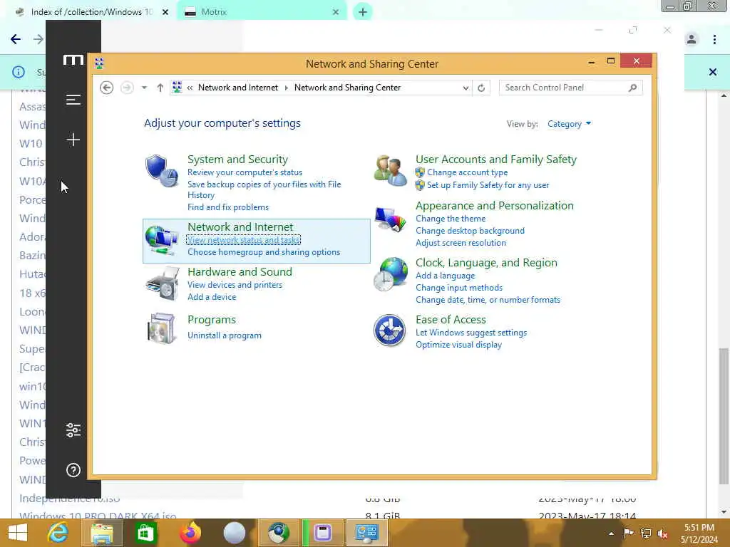Click the Motrix logo in sidebar
This screenshot has width=730, height=547.
[x=73, y=60]
